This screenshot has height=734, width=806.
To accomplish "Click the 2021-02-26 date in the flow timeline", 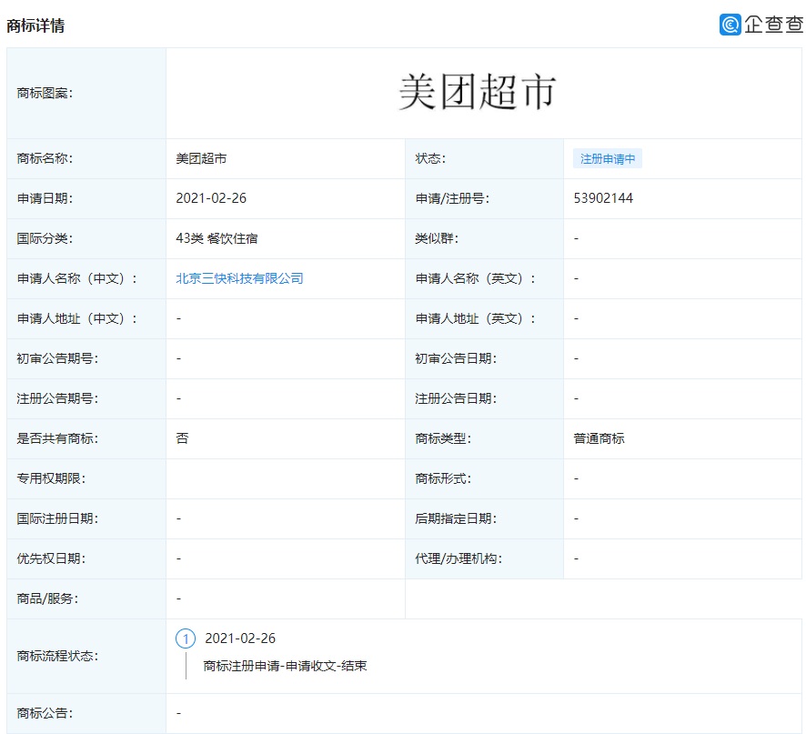I will (240, 638).
